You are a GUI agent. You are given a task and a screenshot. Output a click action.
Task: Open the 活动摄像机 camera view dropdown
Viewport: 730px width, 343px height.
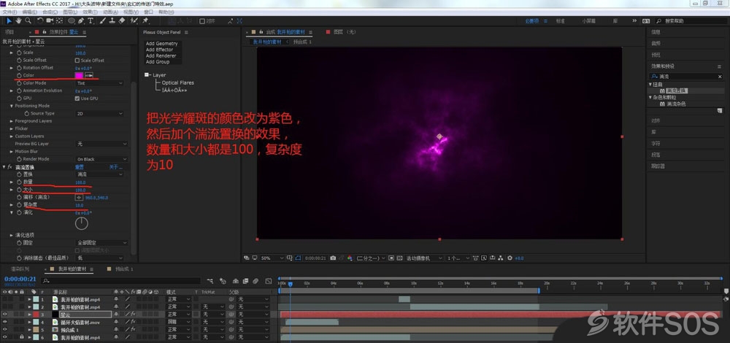coord(424,258)
